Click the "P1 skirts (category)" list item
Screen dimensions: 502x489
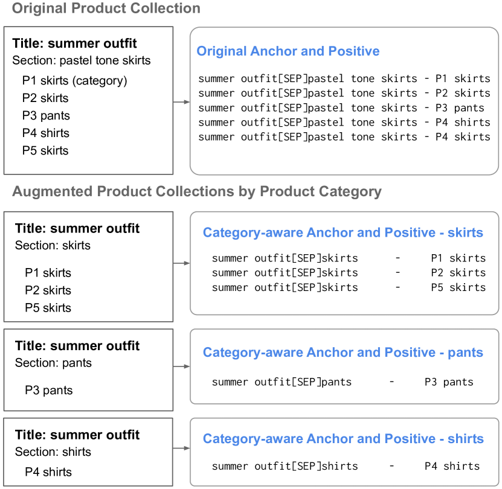pos(75,81)
